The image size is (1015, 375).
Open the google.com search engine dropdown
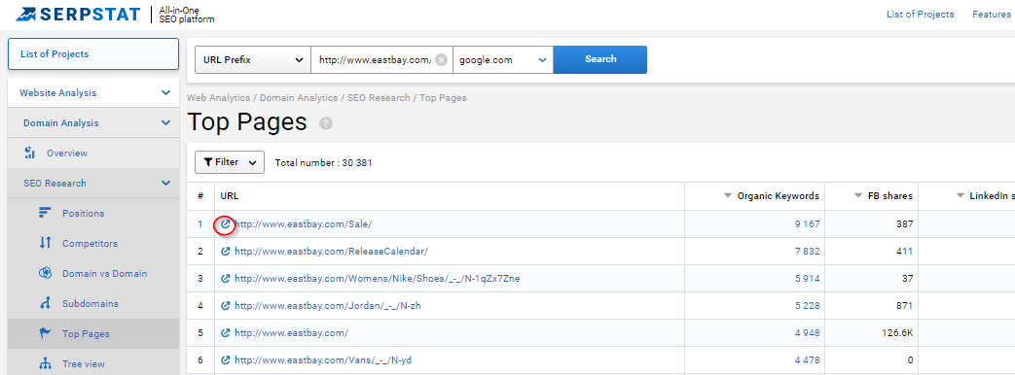pyautogui.click(x=503, y=59)
